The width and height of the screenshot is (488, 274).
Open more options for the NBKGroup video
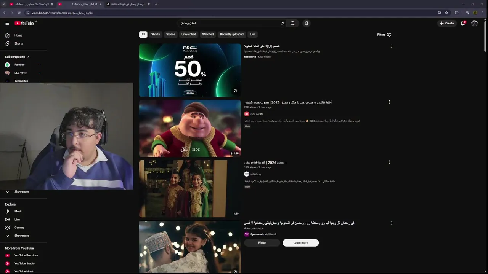click(389, 162)
